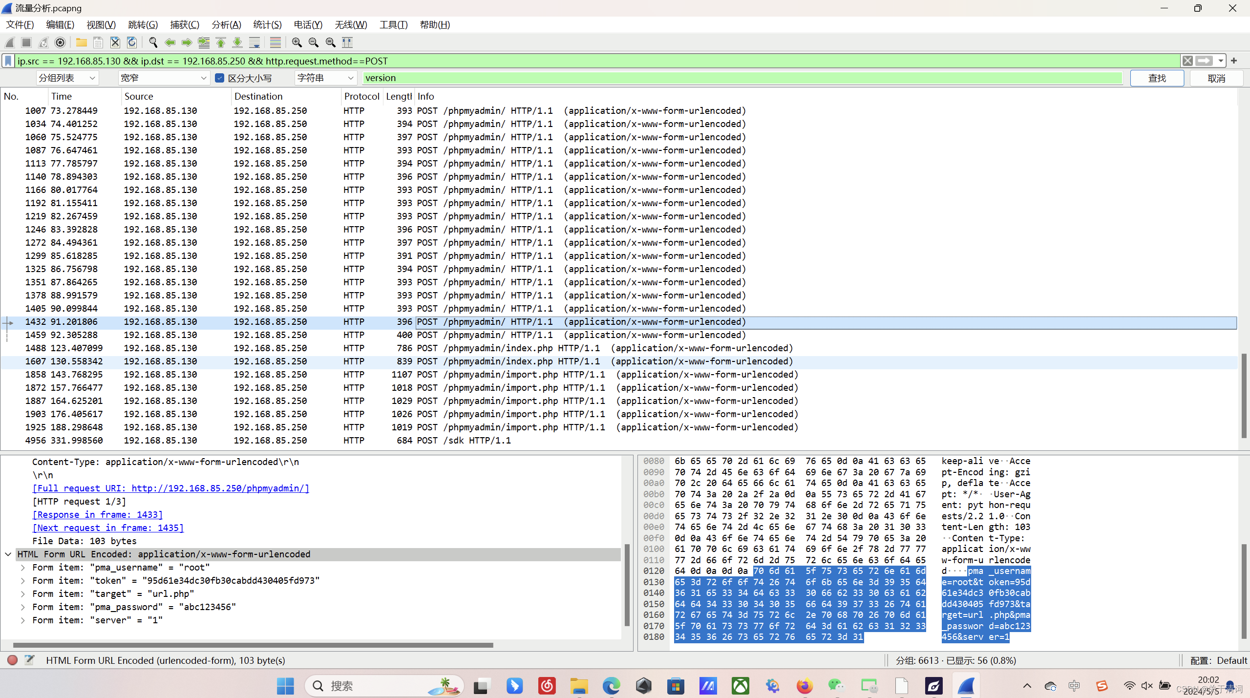Click the 查找 button
The width and height of the screenshot is (1250, 698).
(x=1156, y=78)
